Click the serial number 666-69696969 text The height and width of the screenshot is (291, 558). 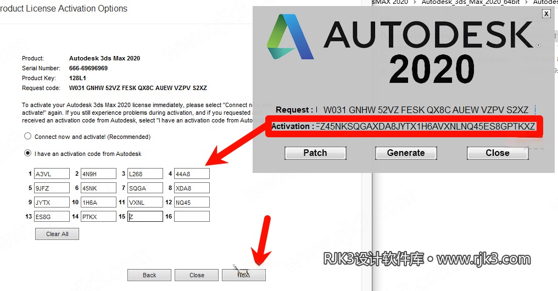coord(88,68)
